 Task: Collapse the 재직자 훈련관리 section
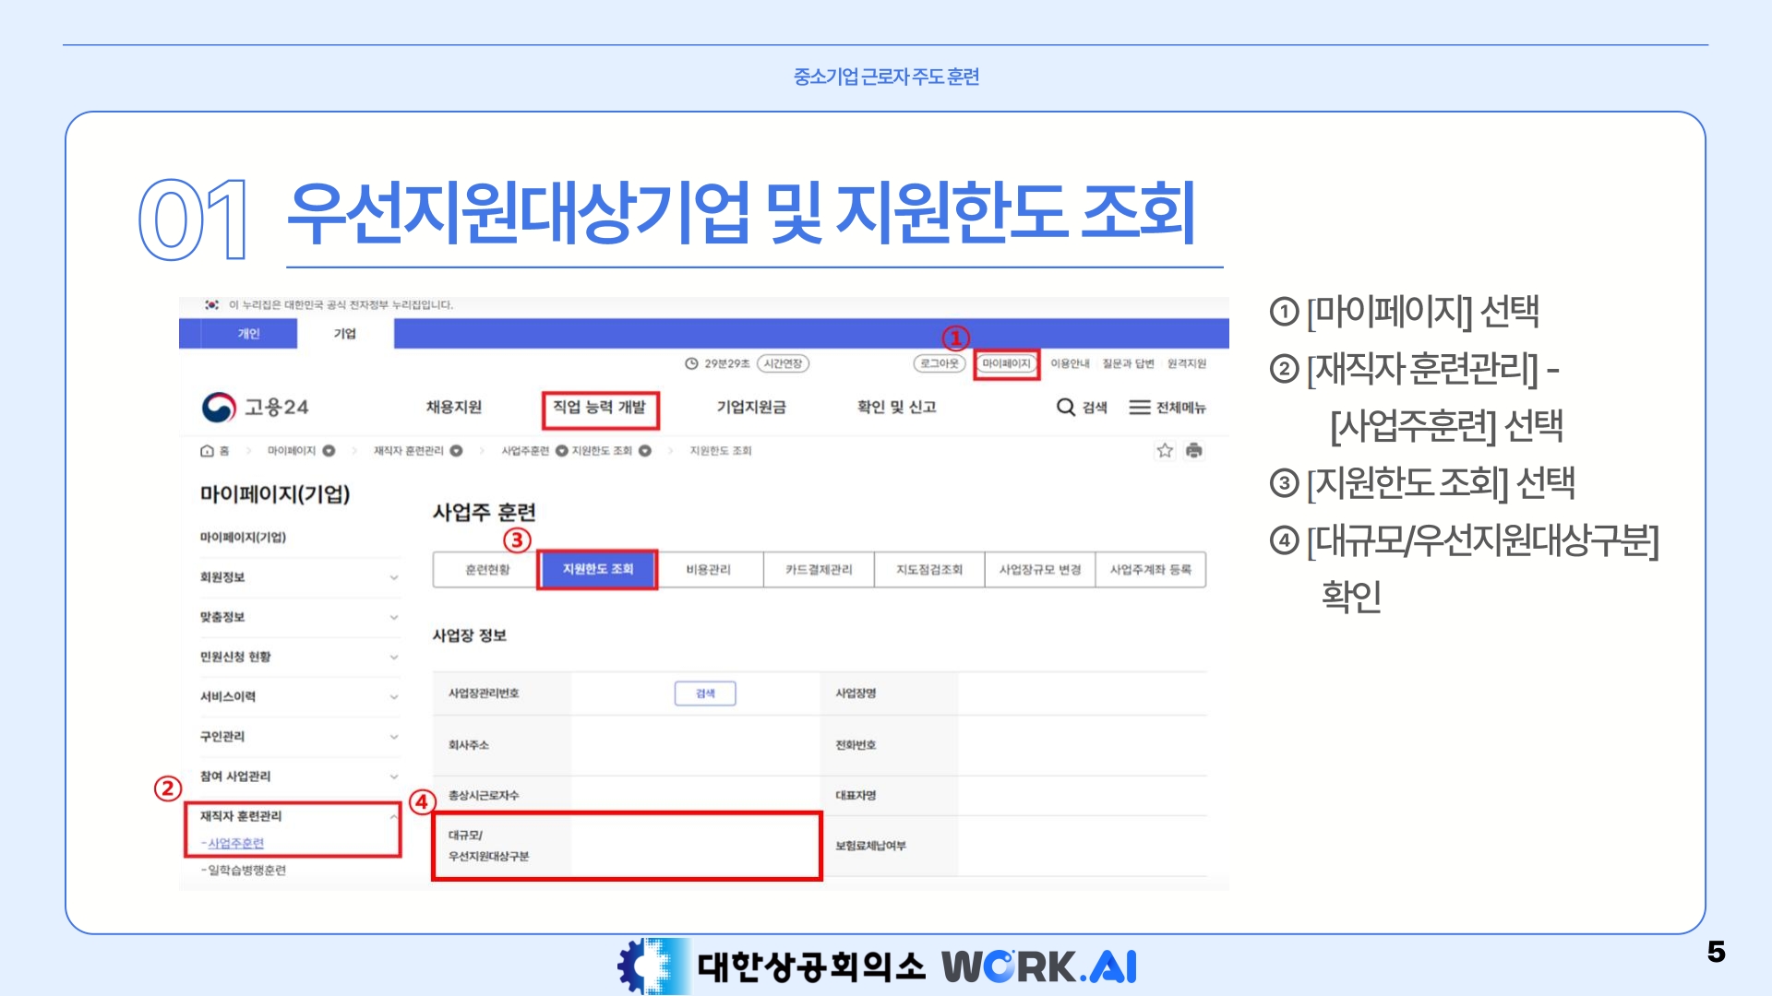tap(394, 816)
